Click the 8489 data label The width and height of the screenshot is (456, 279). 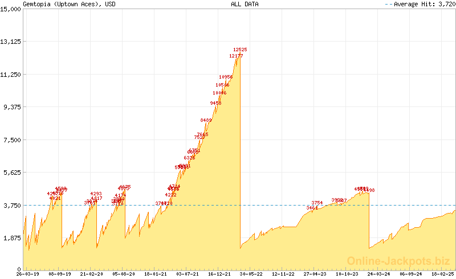pos(206,121)
